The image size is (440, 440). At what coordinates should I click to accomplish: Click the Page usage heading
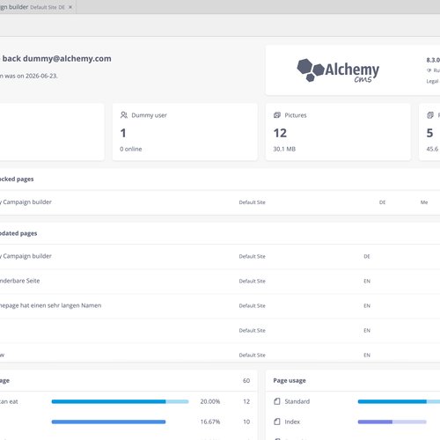pos(290,380)
